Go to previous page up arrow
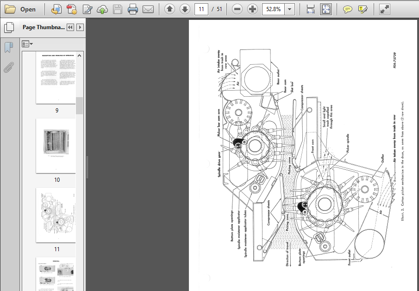 point(169,9)
